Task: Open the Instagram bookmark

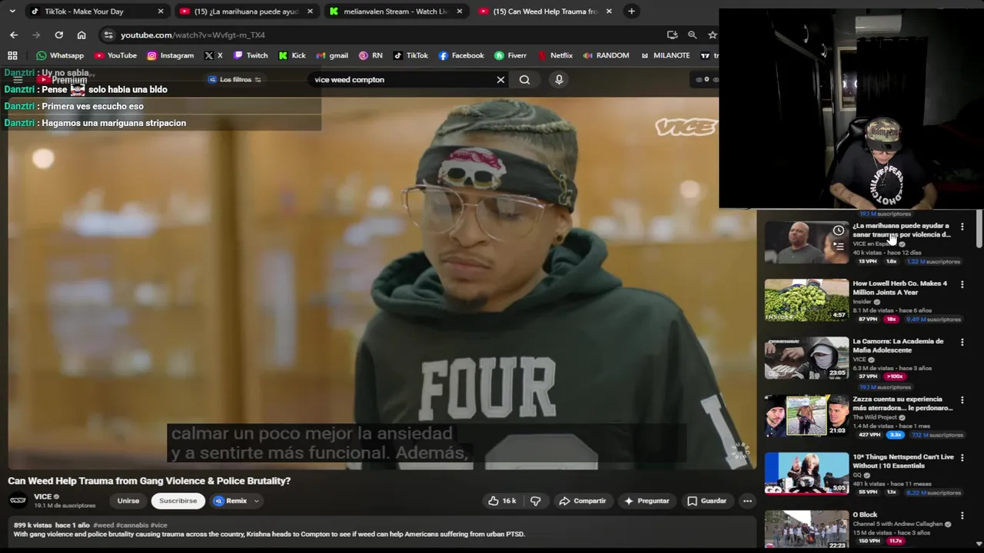Action: (x=170, y=55)
